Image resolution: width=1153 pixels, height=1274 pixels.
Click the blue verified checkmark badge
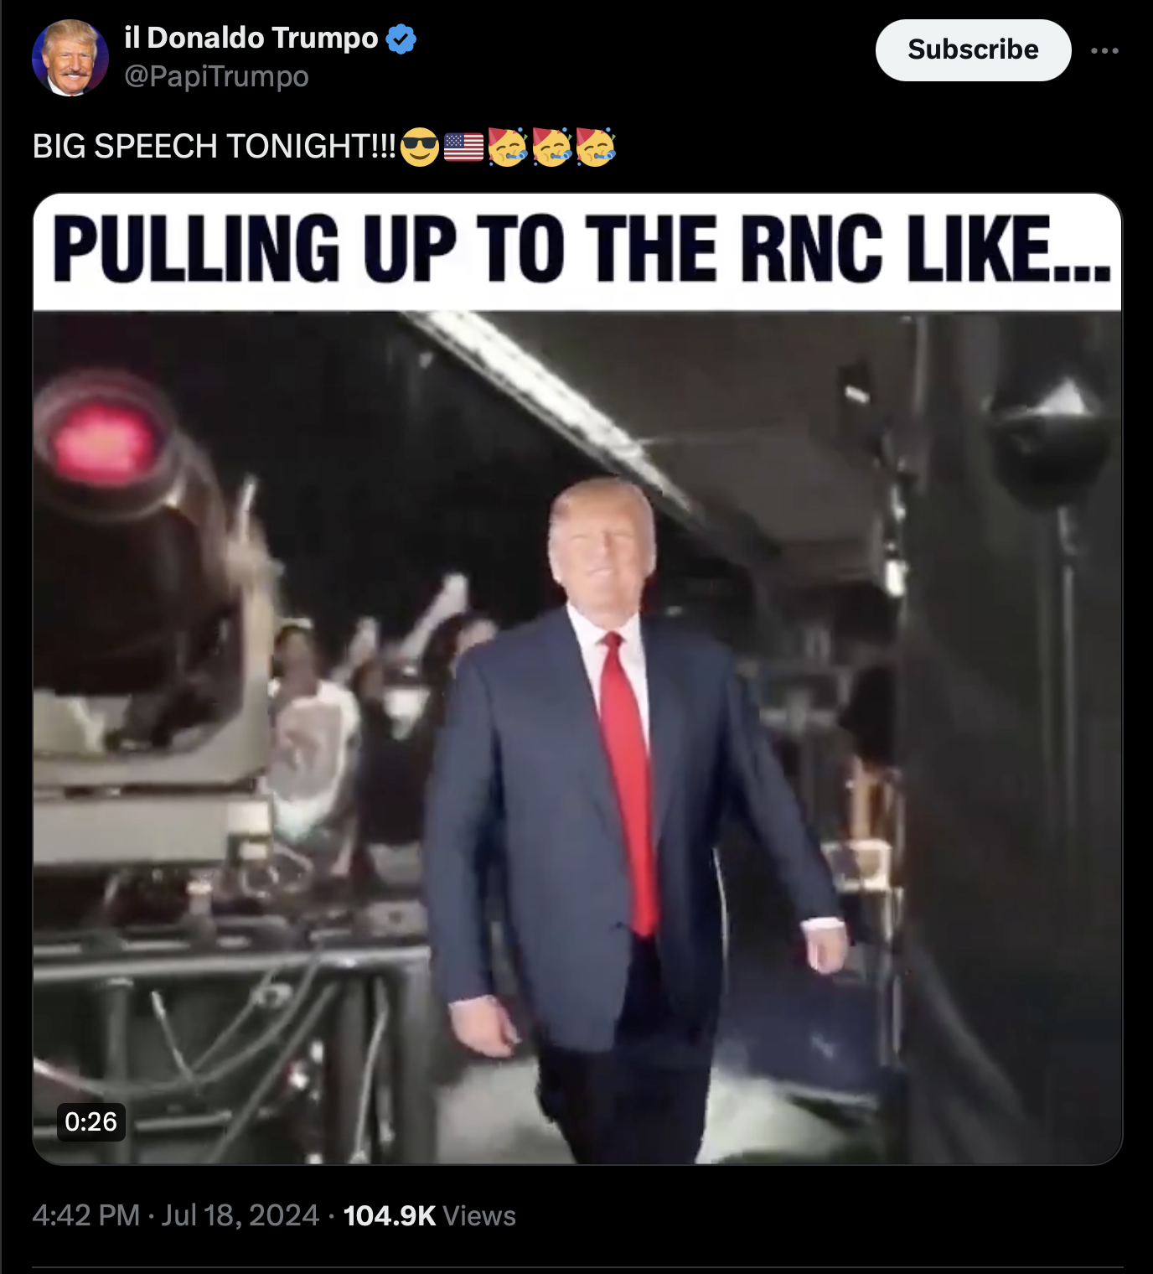[x=401, y=39]
